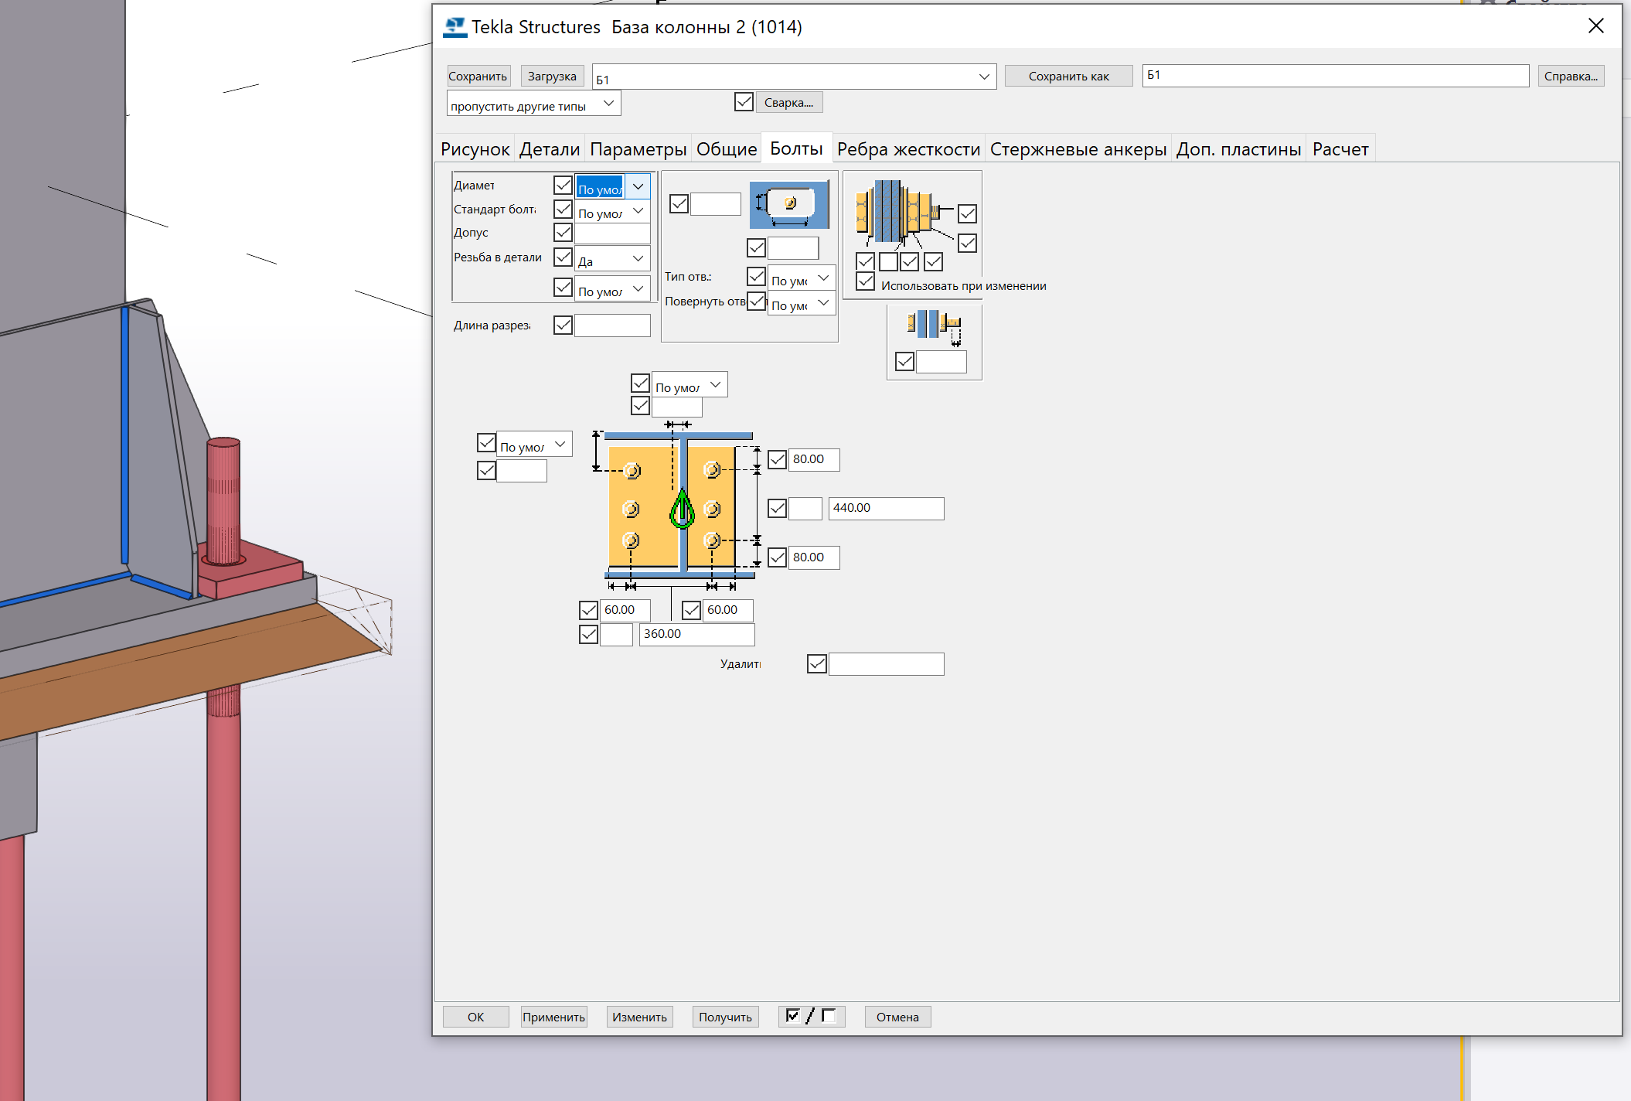
Task: Click the green column marker in diagram
Action: pos(682,510)
